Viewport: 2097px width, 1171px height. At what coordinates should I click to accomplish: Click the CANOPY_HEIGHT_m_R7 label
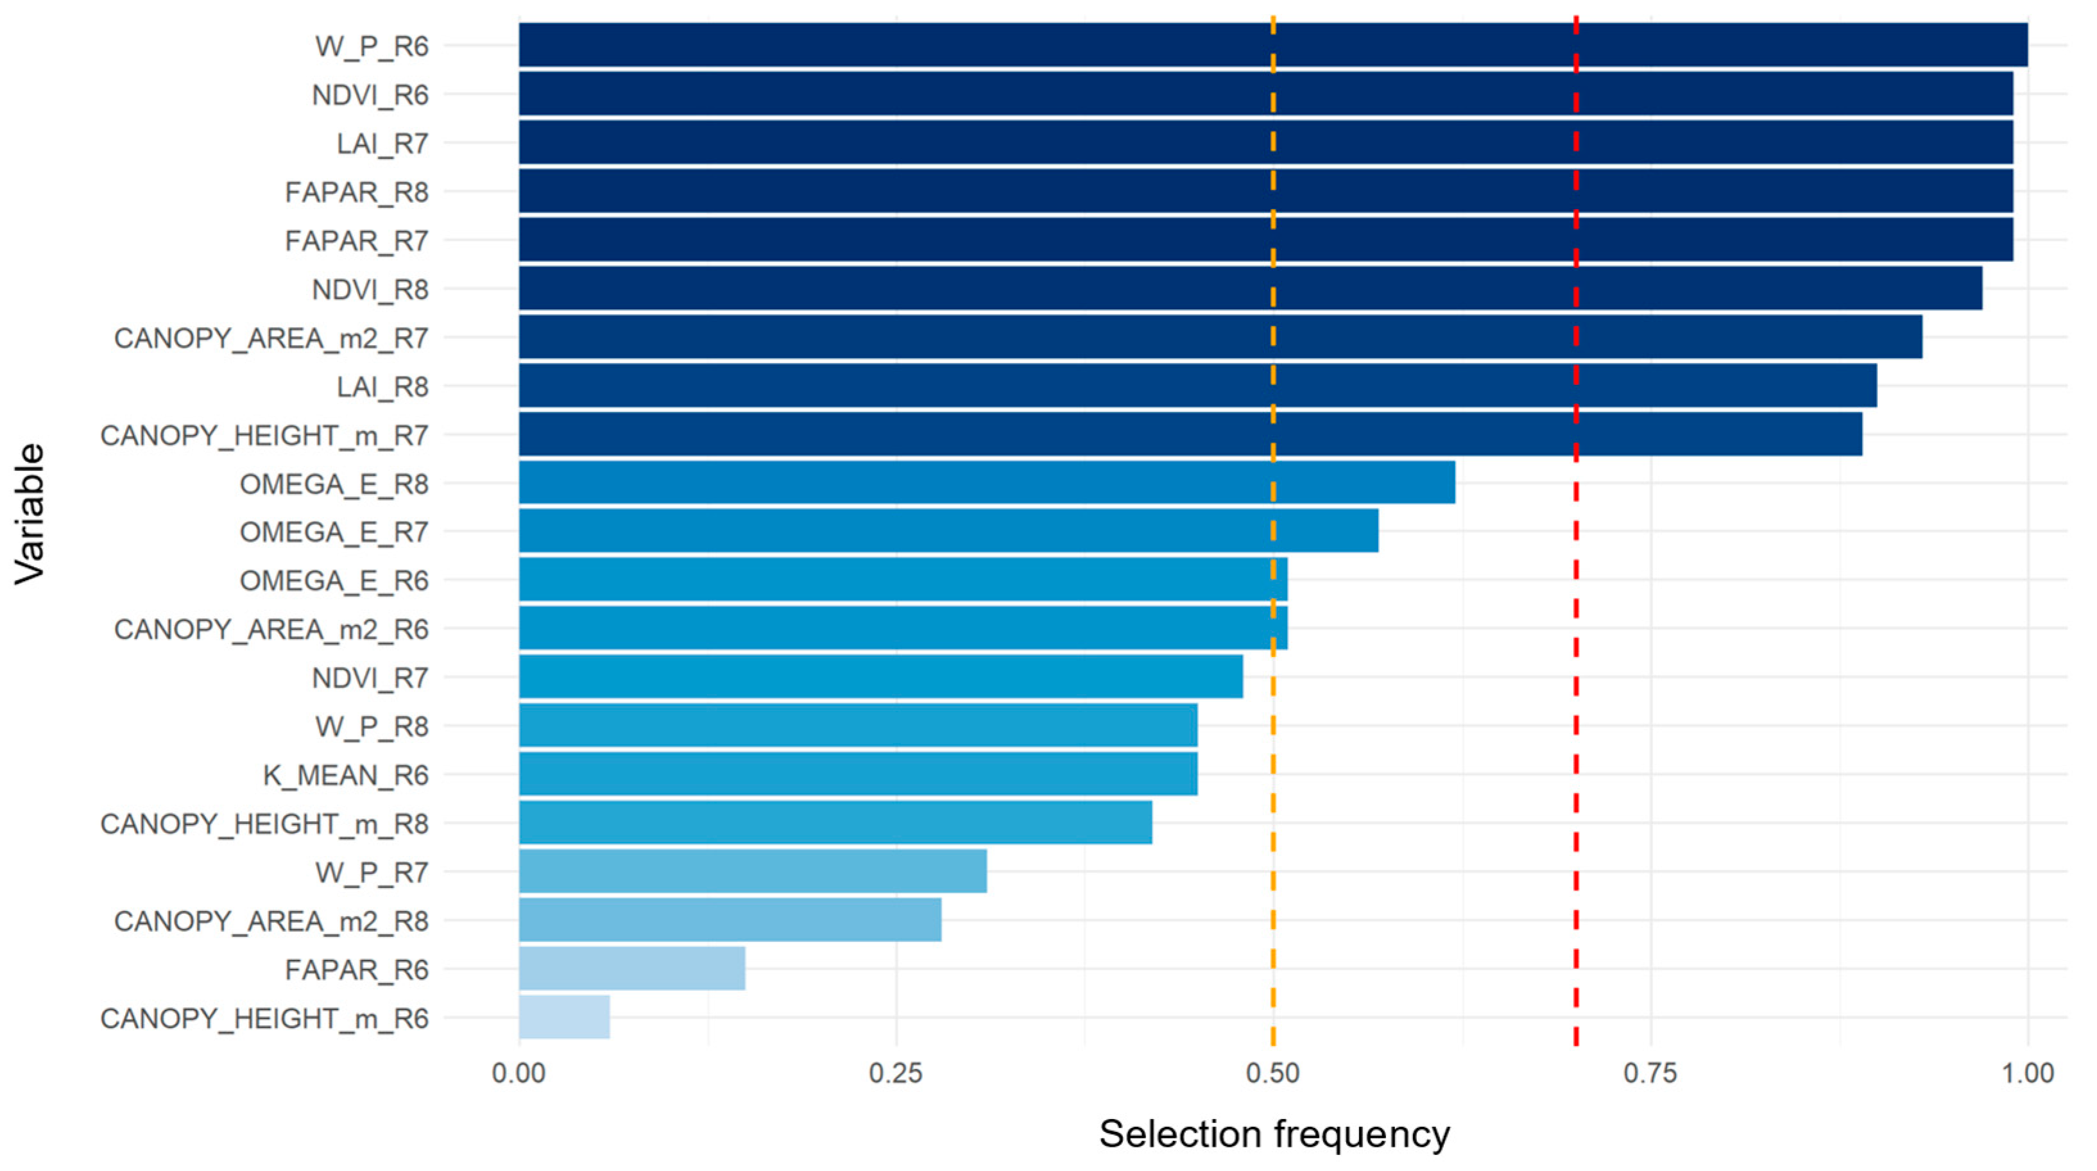264,436
